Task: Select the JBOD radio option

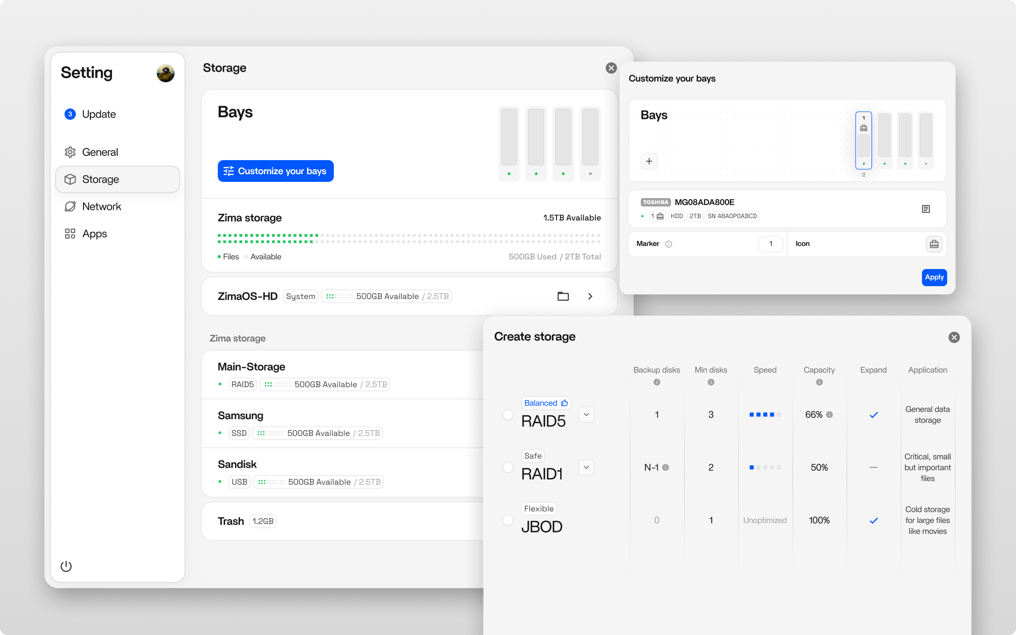Action: pyautogui.click(x=508, y=520)
